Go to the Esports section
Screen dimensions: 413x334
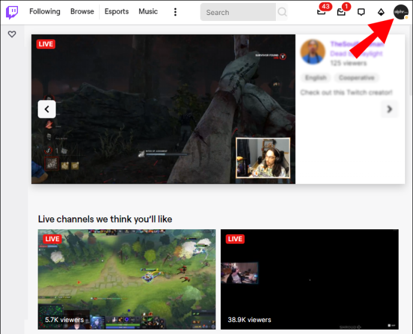tap(117, 11)
